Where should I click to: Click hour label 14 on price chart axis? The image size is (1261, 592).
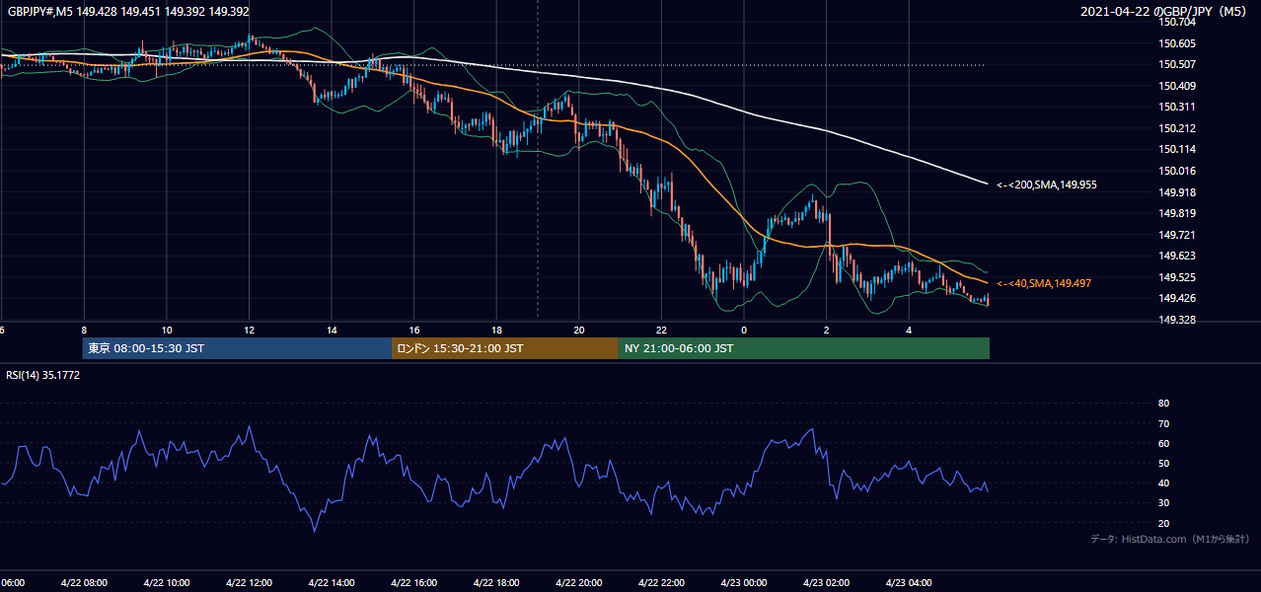pos(332,330)
